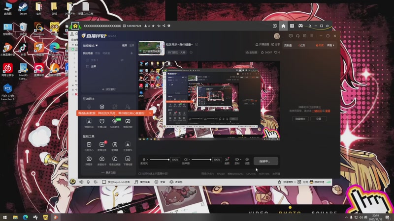Click the microphone icon under 互动玩法
This screenshot has width=394, height=221.
click(89, 107)
